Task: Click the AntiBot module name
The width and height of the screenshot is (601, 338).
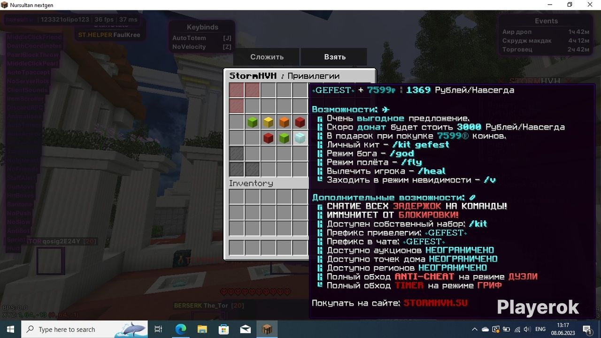Action: [x=18, y=231]
